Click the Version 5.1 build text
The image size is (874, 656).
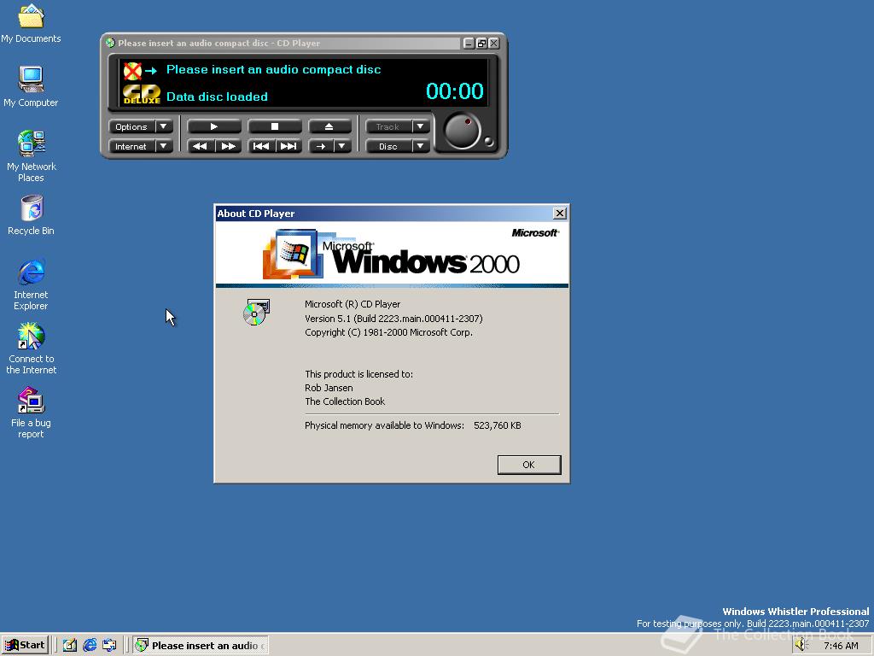tap(393, 319)
